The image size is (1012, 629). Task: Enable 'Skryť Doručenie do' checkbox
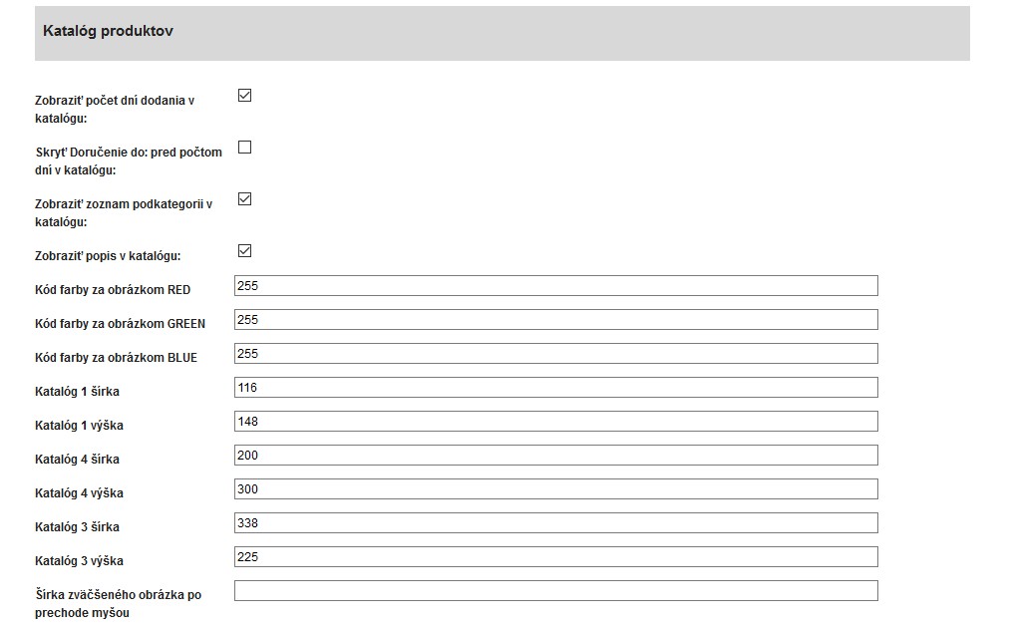click(x=244, y=148)
